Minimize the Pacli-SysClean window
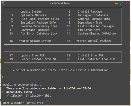Screen dimensions: 131x106 117,3
